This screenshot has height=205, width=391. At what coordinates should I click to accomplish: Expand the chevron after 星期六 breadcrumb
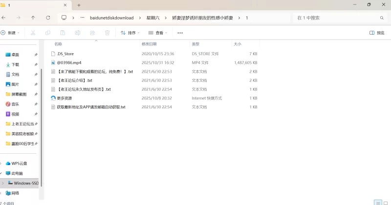tap(166, 18)
